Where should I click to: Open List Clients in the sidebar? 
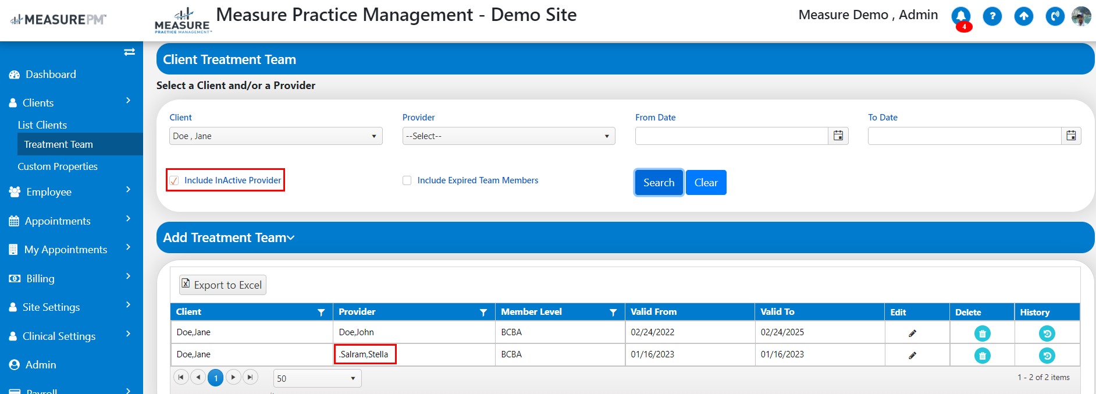(x=42, y=125)
